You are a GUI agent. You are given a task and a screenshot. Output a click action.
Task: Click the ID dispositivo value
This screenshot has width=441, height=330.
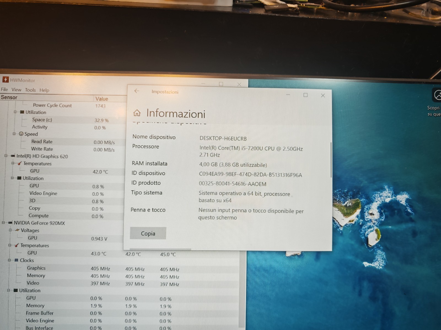coord(251,175)
